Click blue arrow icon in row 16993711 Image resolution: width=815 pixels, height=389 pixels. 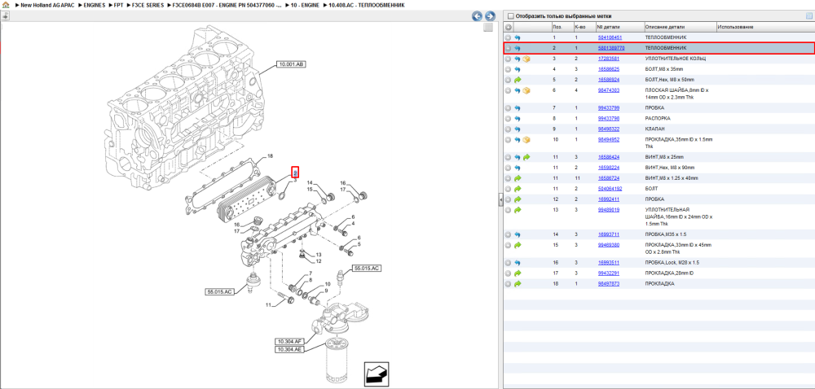click(x=518, y=234)
